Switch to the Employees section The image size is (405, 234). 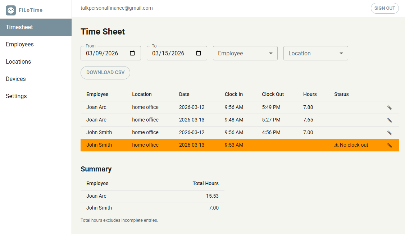20,44
